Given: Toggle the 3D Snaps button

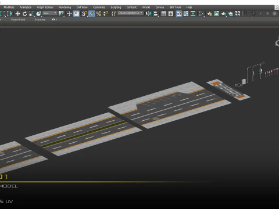Looking at the screenshot, I should point(84,13).
